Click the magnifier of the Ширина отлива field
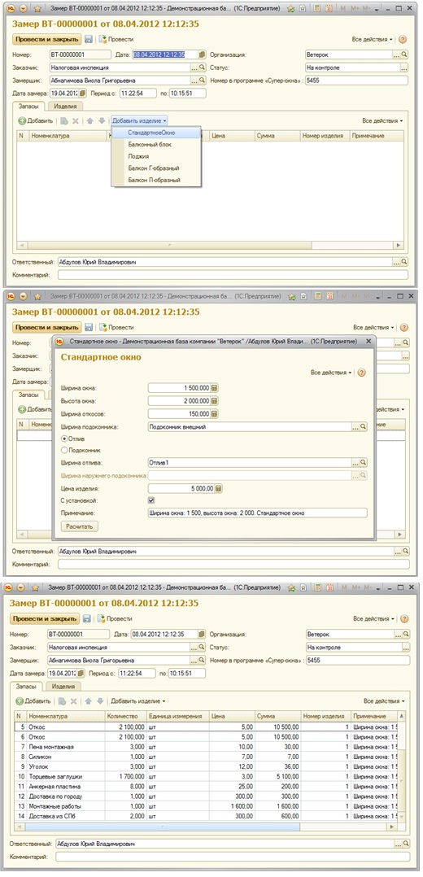The width and height of the screenshot is (423, 877). [x=364, y=463]
